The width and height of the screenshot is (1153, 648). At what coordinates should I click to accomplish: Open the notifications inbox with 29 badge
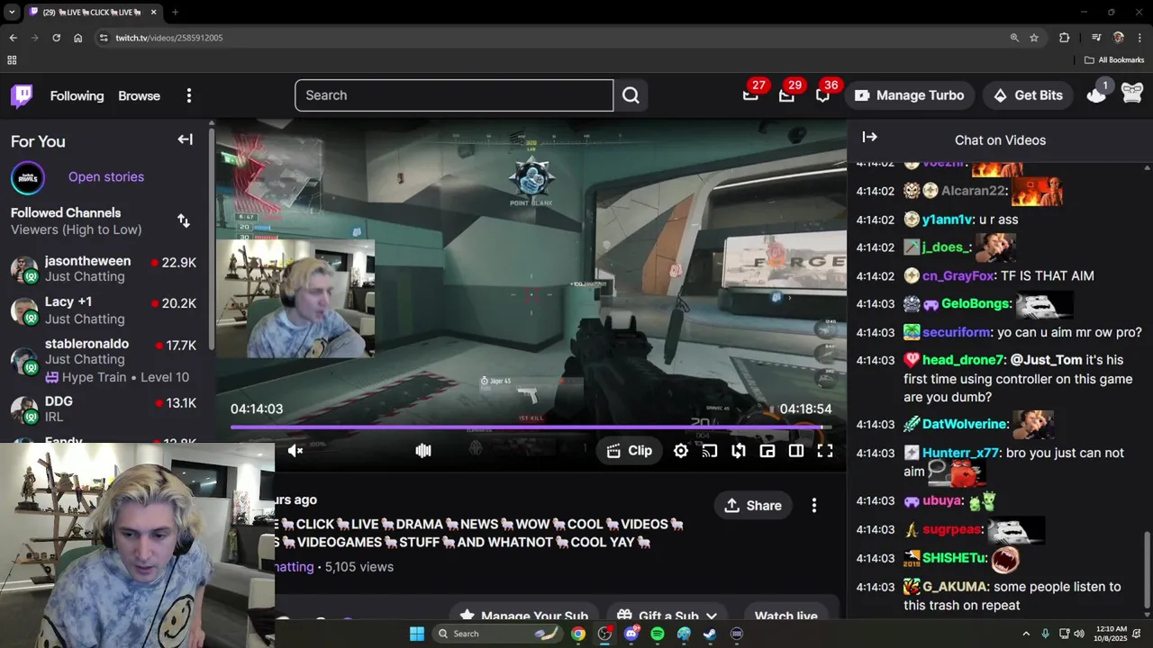pos(786,94)
